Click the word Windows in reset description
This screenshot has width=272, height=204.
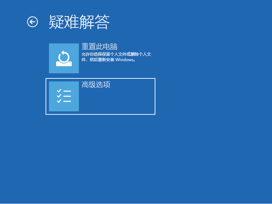pos(125,60)
